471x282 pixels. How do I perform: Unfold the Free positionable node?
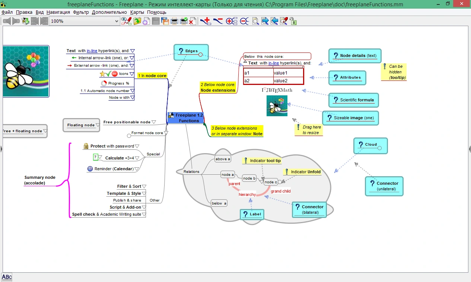pos(154,122)
